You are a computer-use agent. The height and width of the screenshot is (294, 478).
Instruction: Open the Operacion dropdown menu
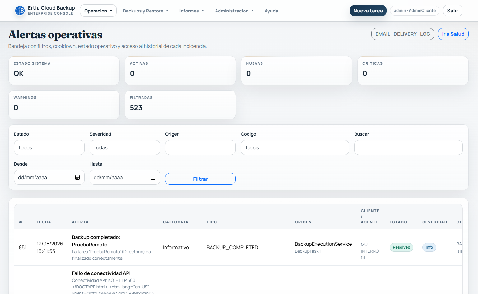(98, 11)
